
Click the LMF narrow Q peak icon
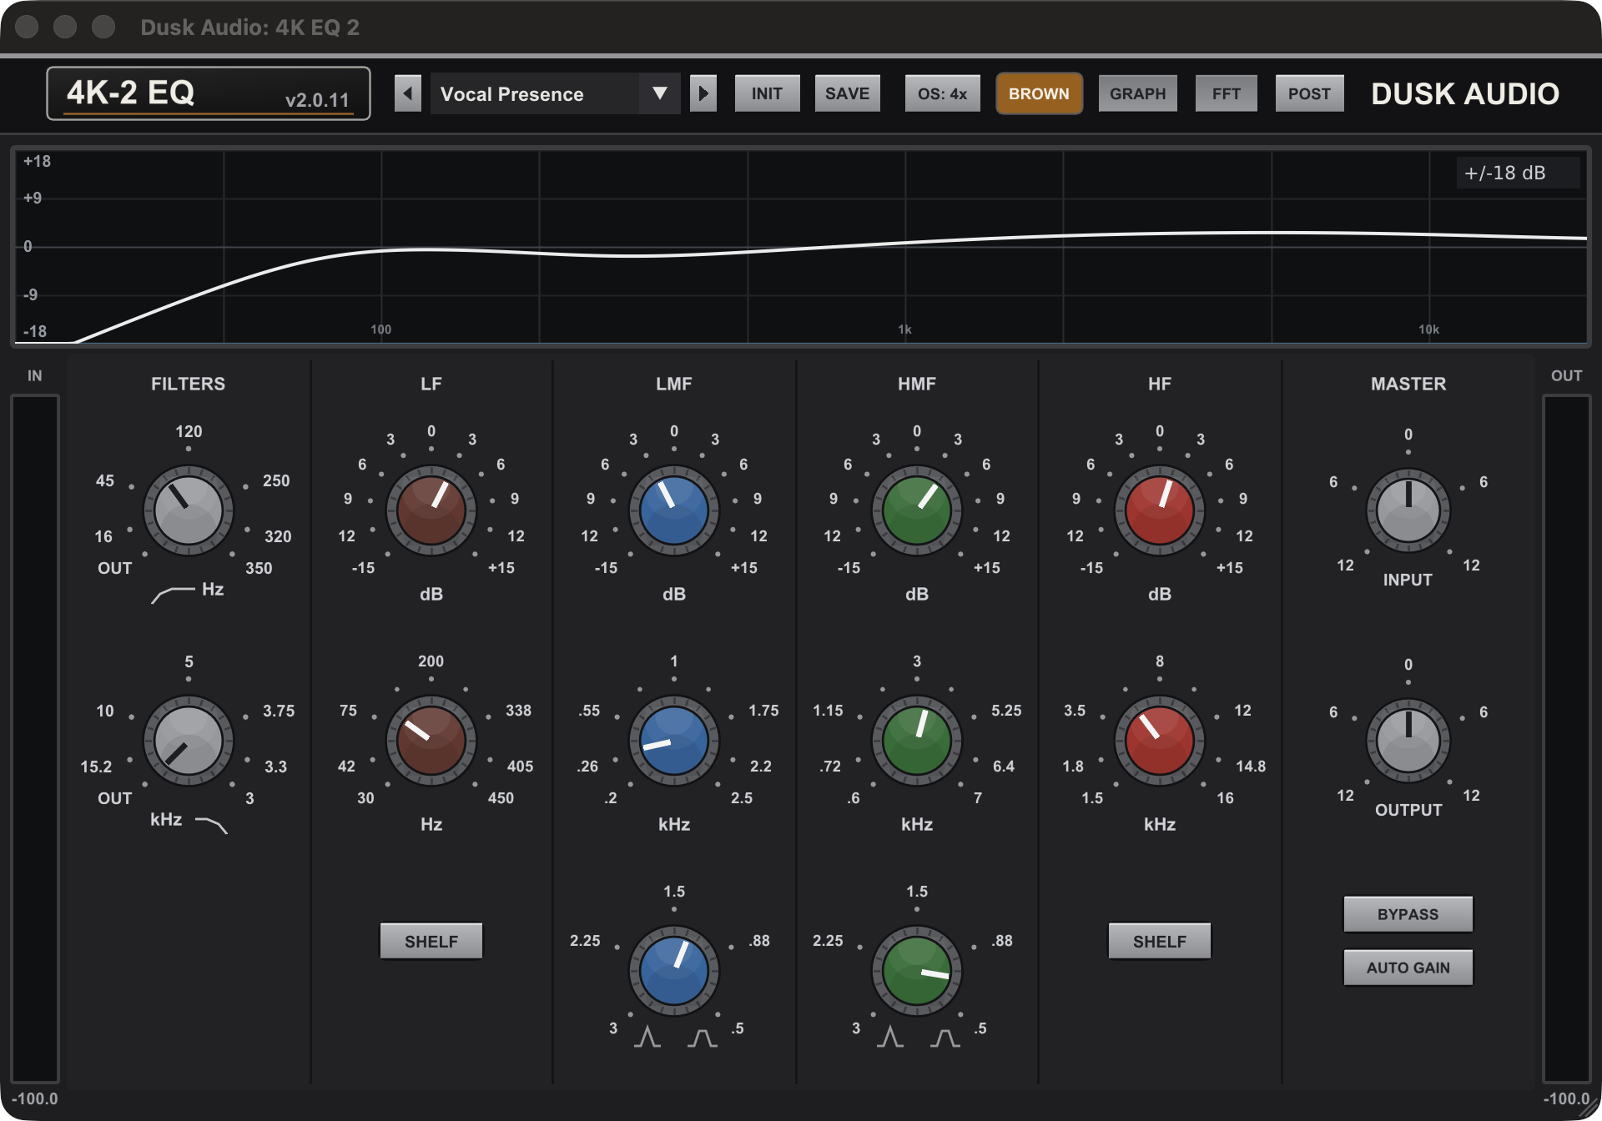(647, 1037)
